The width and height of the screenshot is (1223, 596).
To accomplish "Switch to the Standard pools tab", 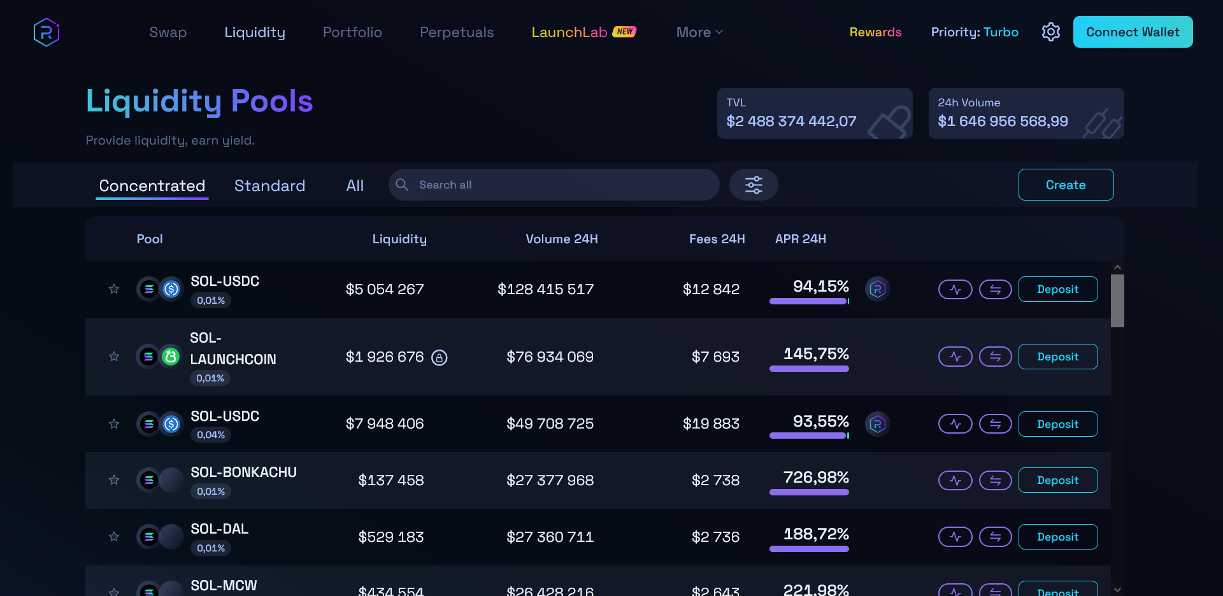I will (269, 185).
